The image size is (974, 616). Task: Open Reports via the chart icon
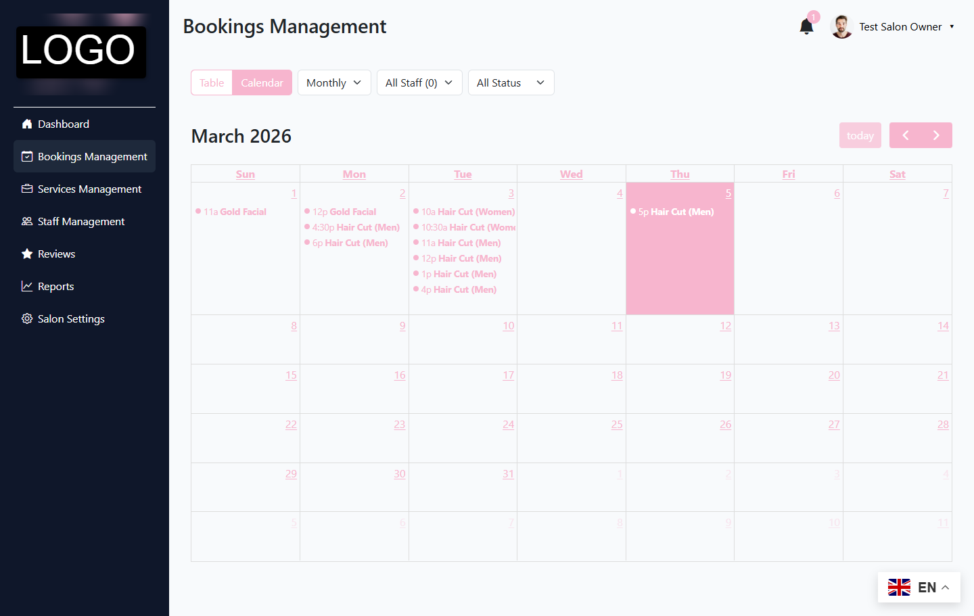[x=27, y=286]
